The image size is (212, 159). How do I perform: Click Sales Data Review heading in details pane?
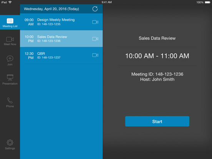click(157, 38)
